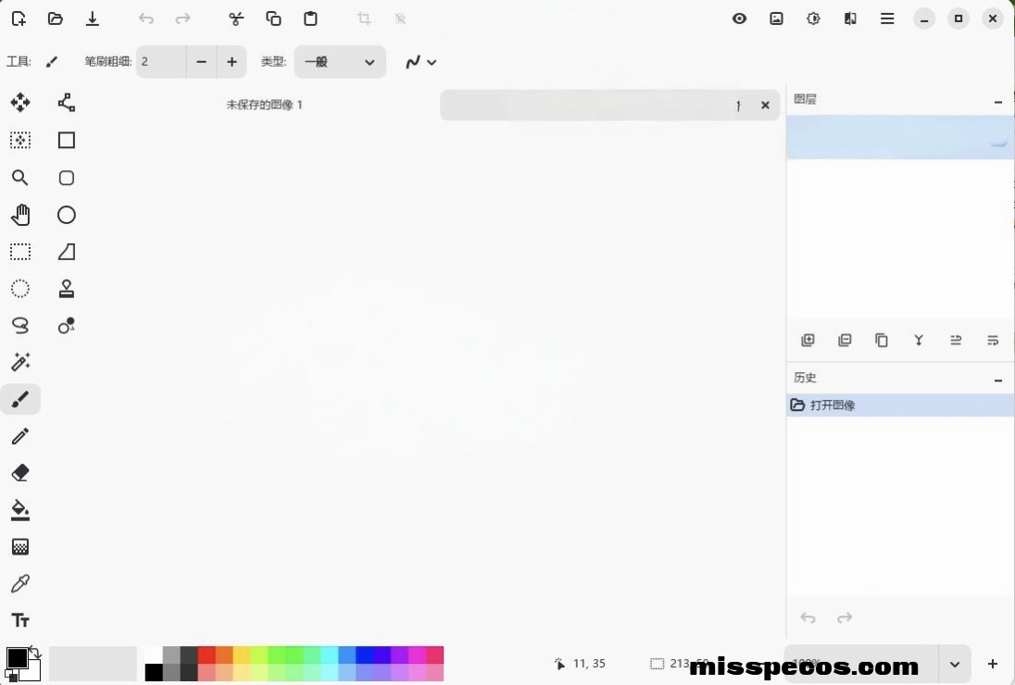
Task: Select the Text tool
Action: pyautogui.click(x=20, y=620)
